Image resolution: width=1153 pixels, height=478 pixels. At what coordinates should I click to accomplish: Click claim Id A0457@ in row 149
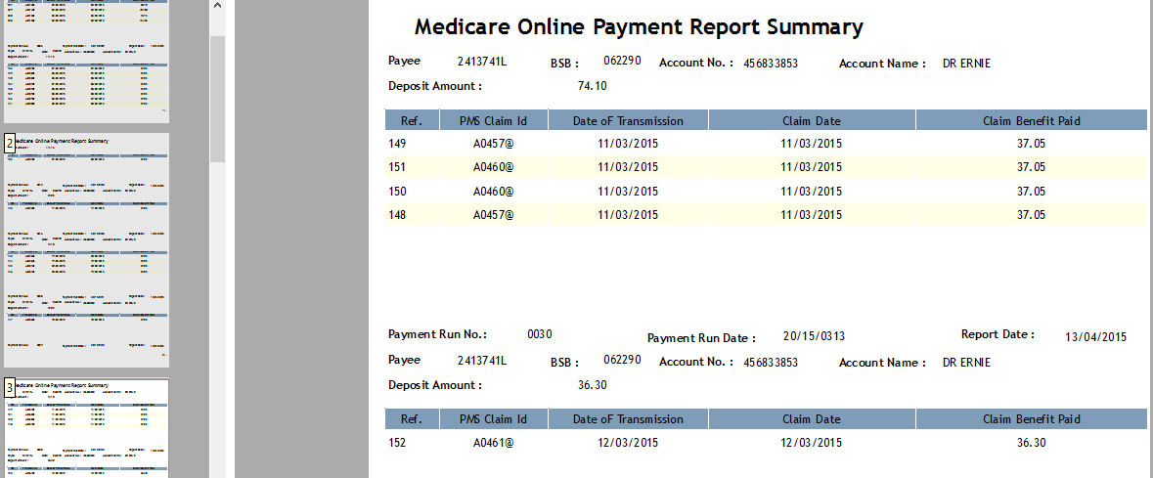coord(494,144)
